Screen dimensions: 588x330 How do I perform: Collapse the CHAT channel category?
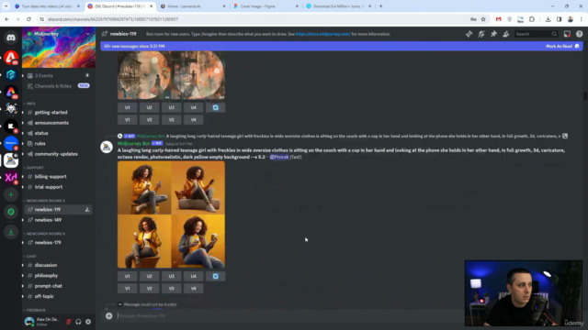pos(29,257)
